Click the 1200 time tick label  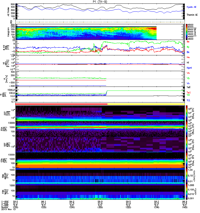[x=15, y=207]
